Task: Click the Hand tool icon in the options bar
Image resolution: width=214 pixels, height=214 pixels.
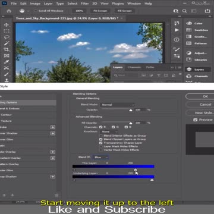Action: 22,11
